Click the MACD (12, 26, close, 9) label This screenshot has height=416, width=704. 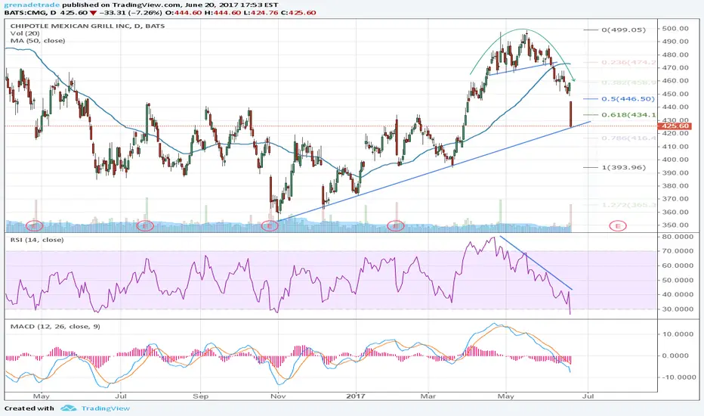point(55,326)
